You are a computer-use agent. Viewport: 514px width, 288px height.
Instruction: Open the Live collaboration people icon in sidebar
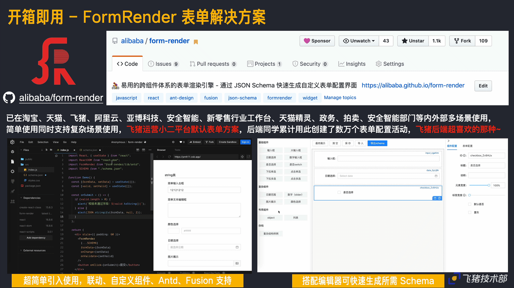[12, 201]
